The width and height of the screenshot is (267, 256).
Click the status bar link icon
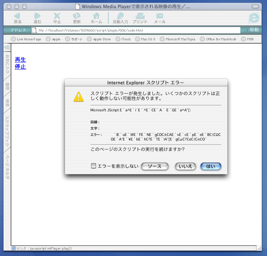click(14, 248)
